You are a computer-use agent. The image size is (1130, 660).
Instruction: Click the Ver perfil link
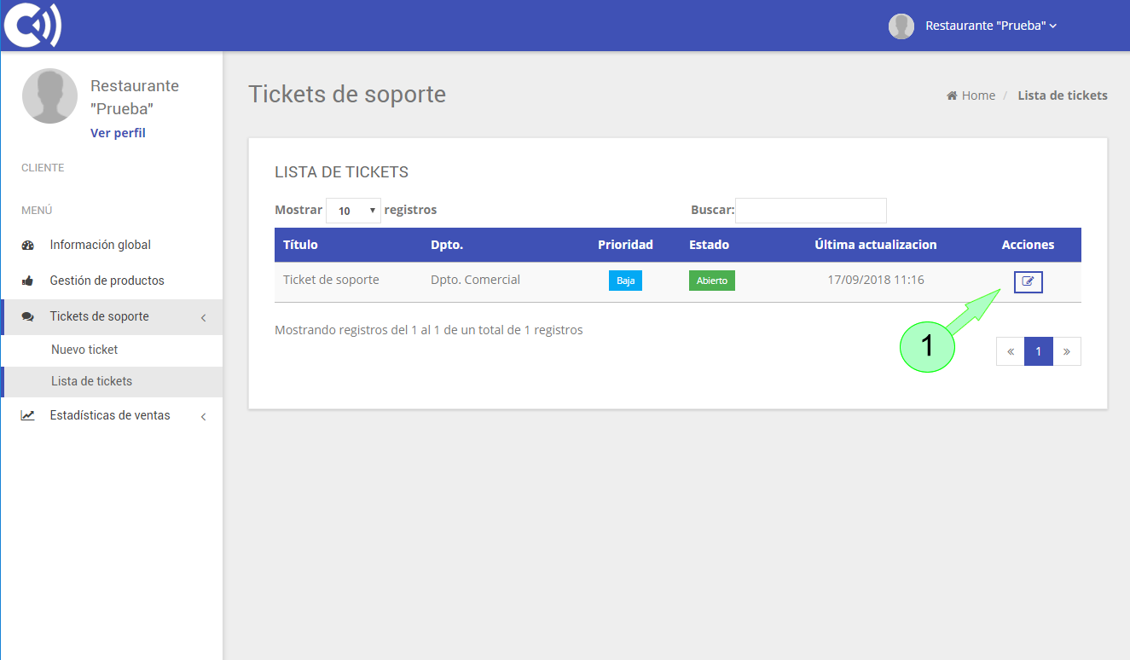pyautogui.click(x=118, y=133)
